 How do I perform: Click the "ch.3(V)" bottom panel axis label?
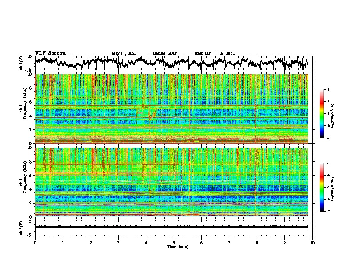(21, 228)
